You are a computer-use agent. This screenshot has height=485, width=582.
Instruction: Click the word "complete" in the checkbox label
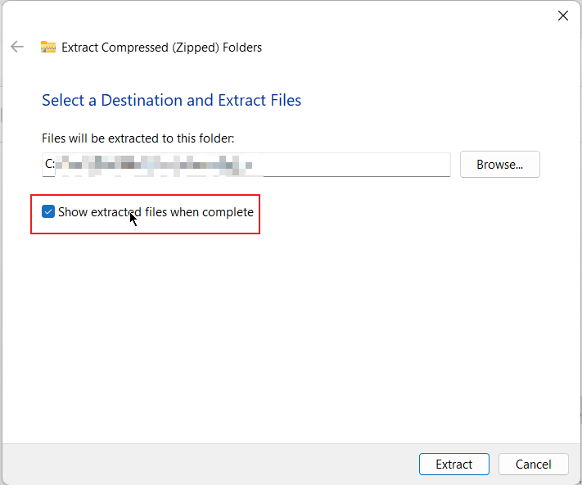coord(228,212)
